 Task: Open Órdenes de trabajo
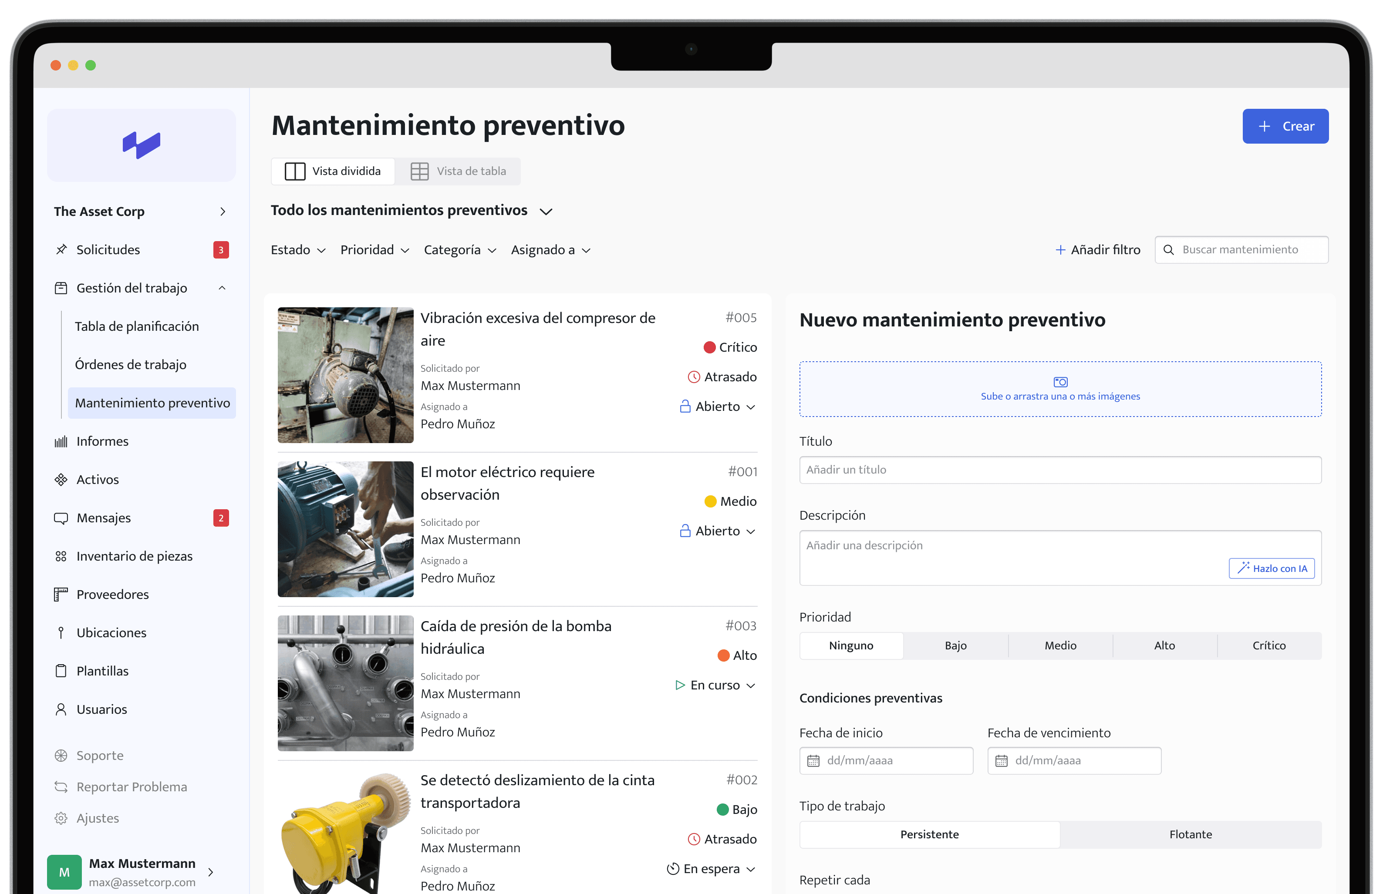click(131, 365)
